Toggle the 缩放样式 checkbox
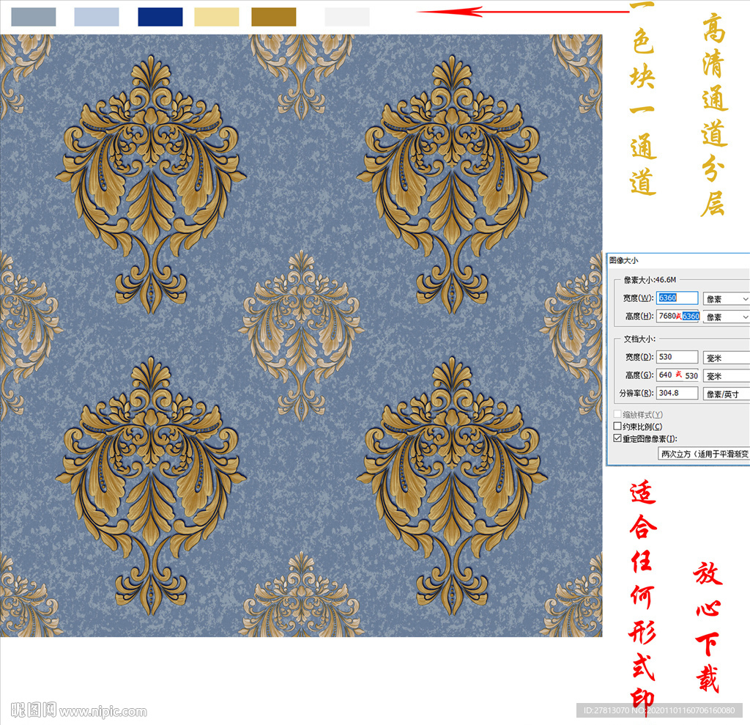Image resolution: width=750 pixels, height=725 pixels. [x=617, y=414]
